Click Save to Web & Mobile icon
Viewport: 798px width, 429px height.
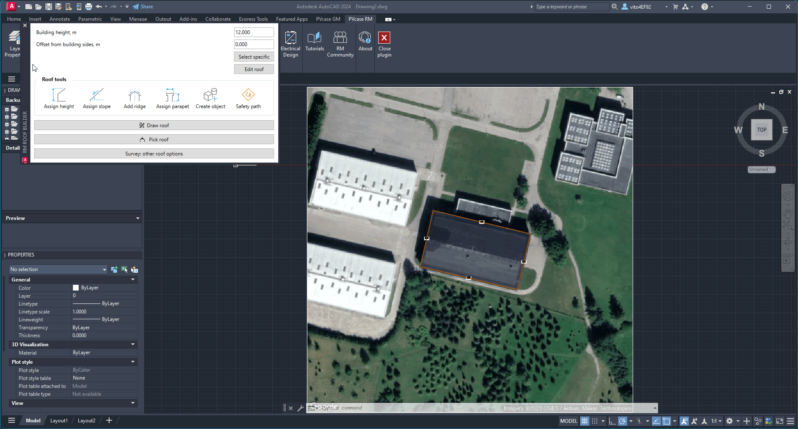pyautogui.click(x=79, y=7)
